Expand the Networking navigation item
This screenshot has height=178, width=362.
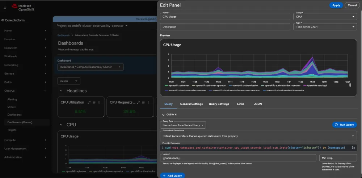click(25, 65)
